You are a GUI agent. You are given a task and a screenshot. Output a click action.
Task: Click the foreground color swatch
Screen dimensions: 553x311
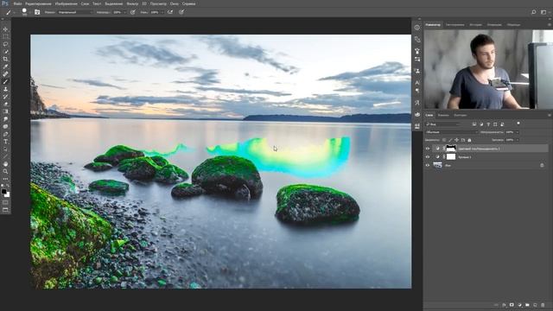3,192
